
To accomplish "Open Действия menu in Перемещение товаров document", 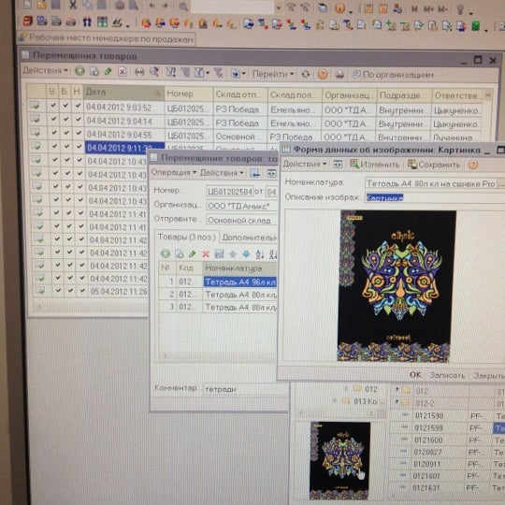I will (222, 173).
